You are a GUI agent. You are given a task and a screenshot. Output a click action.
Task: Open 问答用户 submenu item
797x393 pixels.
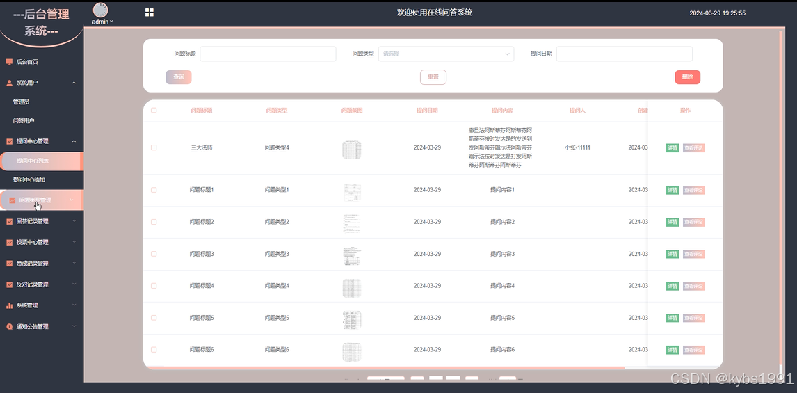point(24,121)
